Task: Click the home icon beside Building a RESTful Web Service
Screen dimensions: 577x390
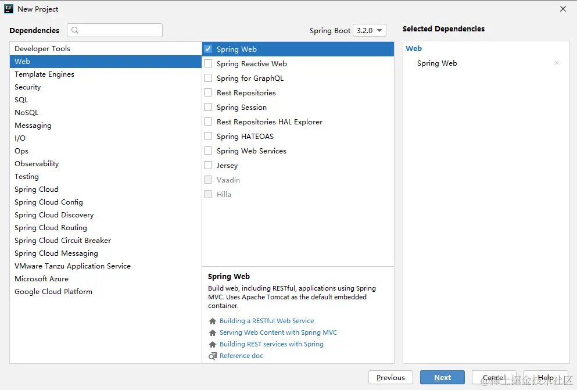Action: 212,321
